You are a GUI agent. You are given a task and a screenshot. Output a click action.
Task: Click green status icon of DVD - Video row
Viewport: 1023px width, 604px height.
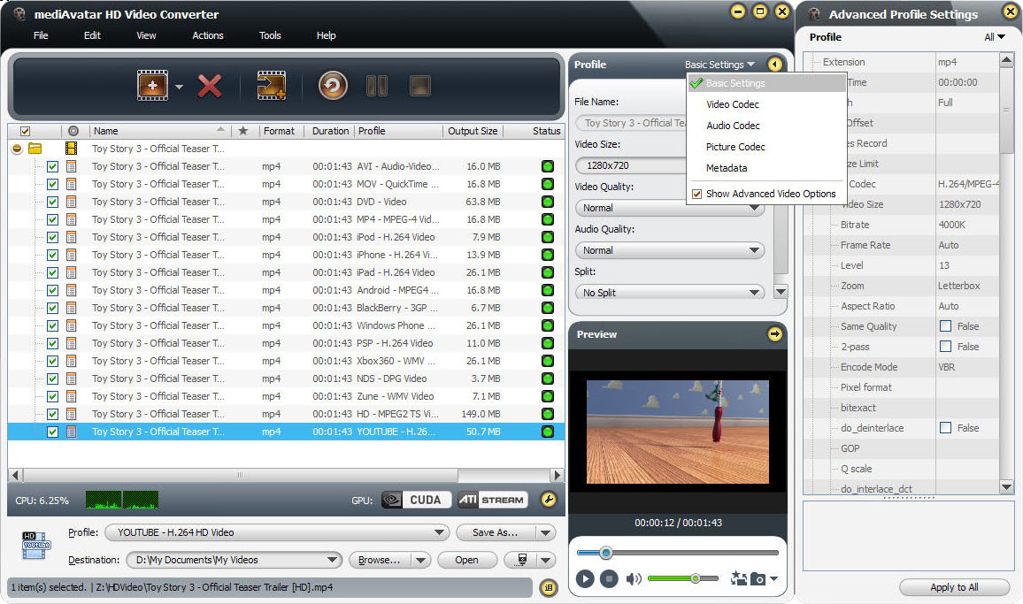click(x=548, y=202)
